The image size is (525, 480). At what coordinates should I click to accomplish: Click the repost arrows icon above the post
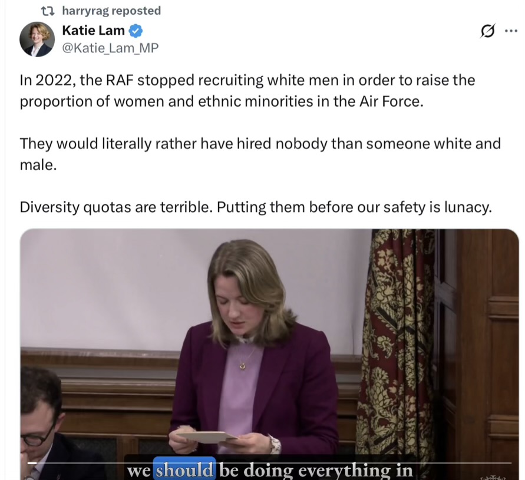pyautogui.click(x=48, y=11)
